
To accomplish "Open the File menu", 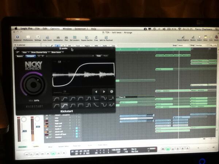I will coord(38,28).
